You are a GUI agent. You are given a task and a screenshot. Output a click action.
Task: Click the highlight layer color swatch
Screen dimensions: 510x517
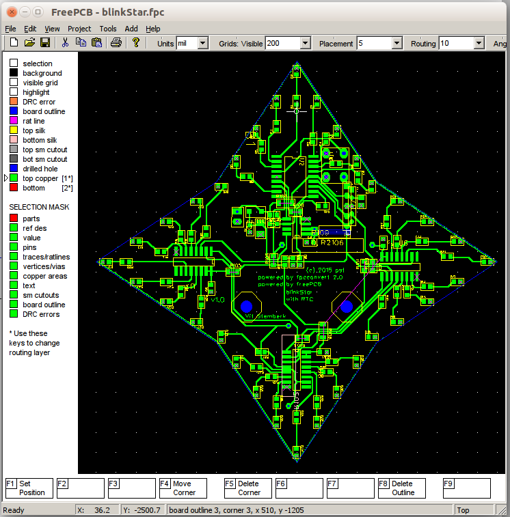coord(14,92)
